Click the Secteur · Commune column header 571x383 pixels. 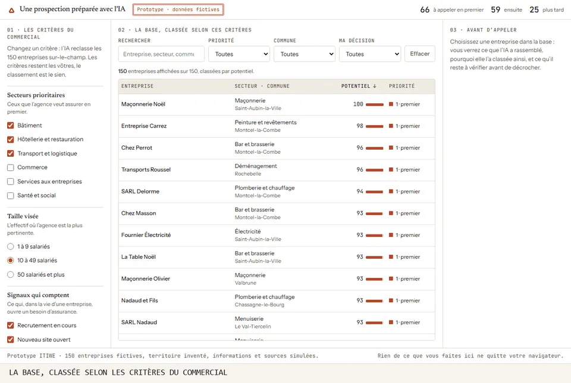(262, 86)
